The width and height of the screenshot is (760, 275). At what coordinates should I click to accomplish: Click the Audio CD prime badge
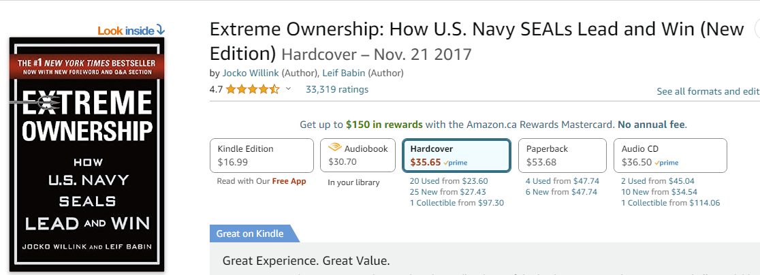point(667,163)
